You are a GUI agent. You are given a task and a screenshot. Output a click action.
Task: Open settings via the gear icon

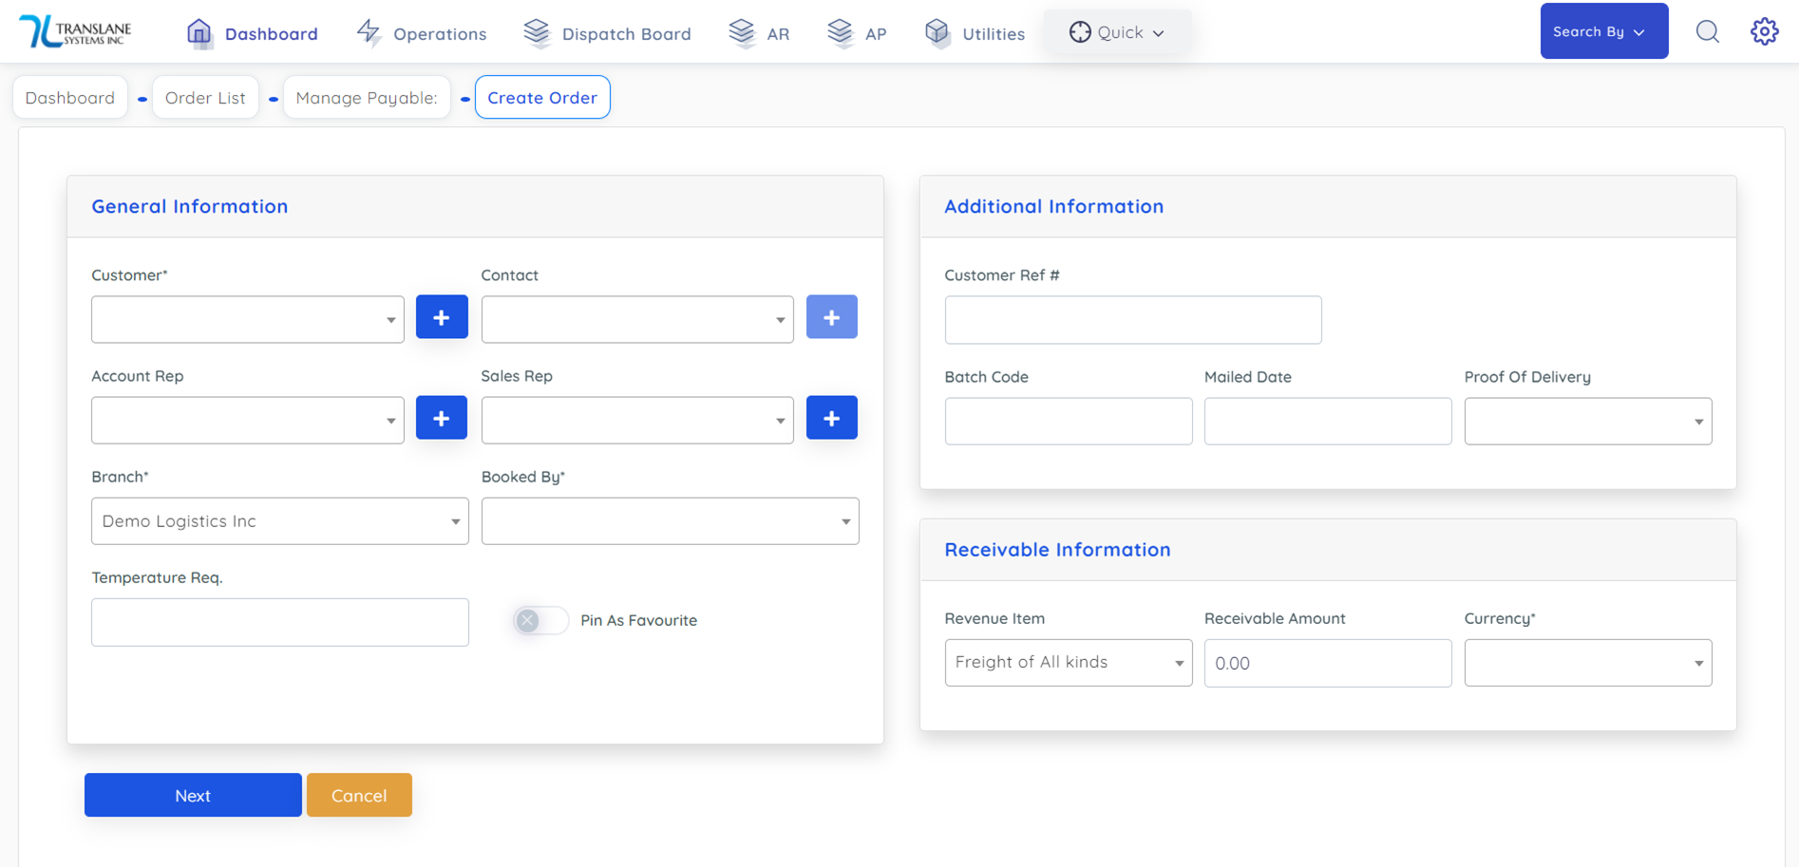point(1764,32)
